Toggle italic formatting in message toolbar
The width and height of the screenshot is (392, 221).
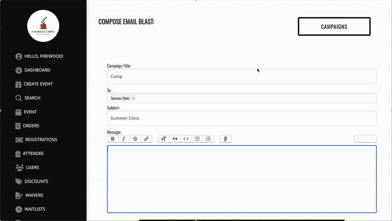pos(124,139)
